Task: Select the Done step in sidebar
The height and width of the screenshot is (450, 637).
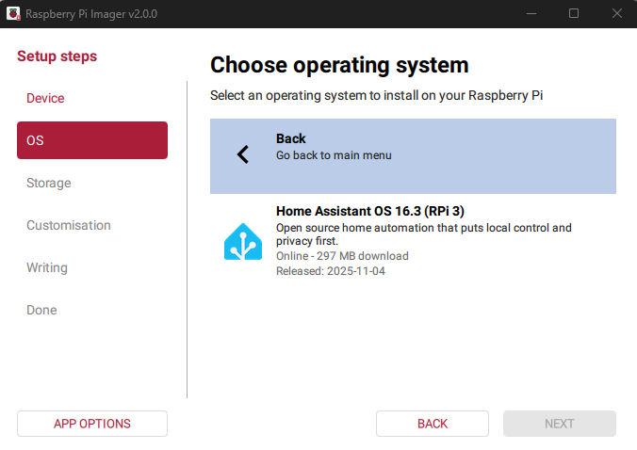Action: click(41, 310)
